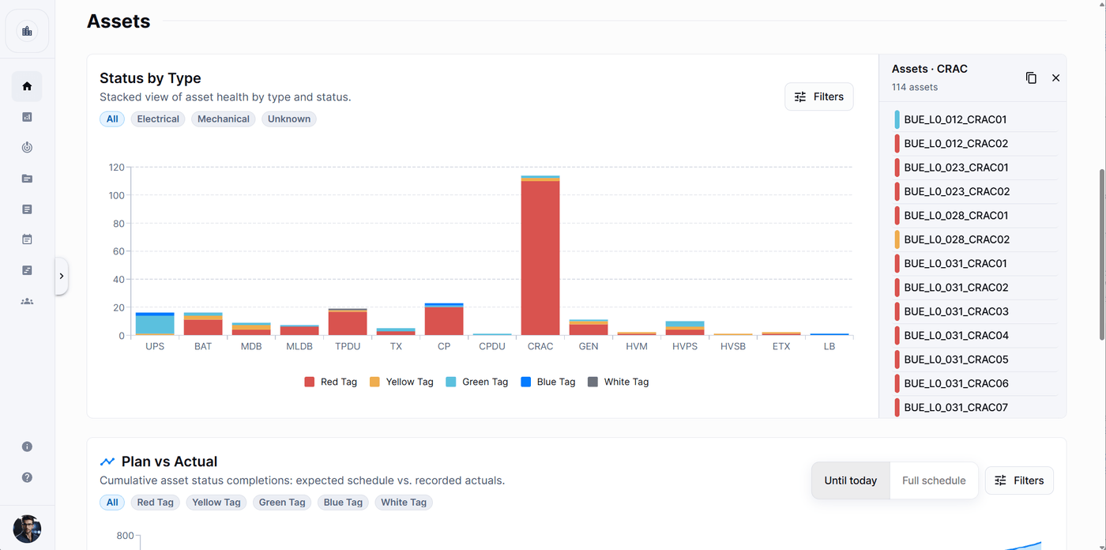Filter Plan vs Actual by Red Tag
This screenshot has height=550, width=1106.
[x=156, y=503]
